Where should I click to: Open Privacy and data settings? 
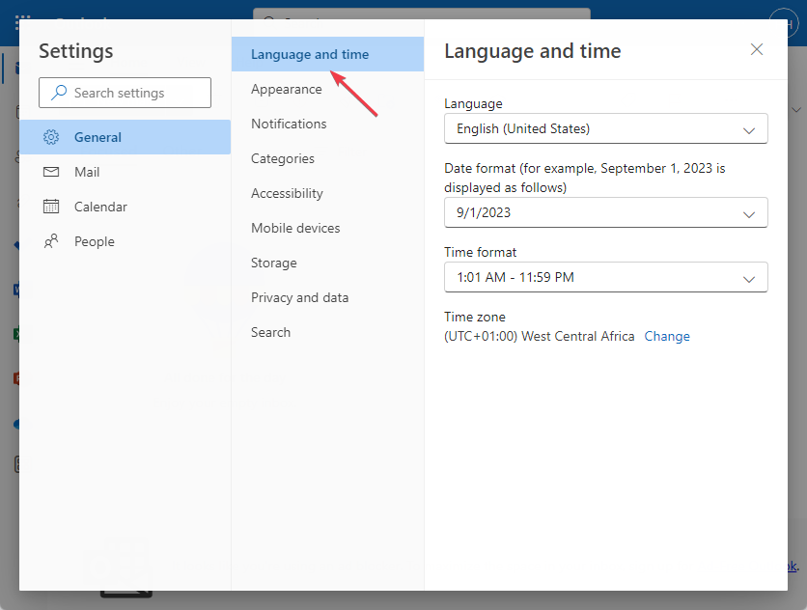pos(299,297)
